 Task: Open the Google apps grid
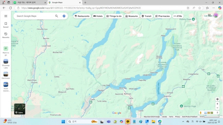tap(209, 15)
